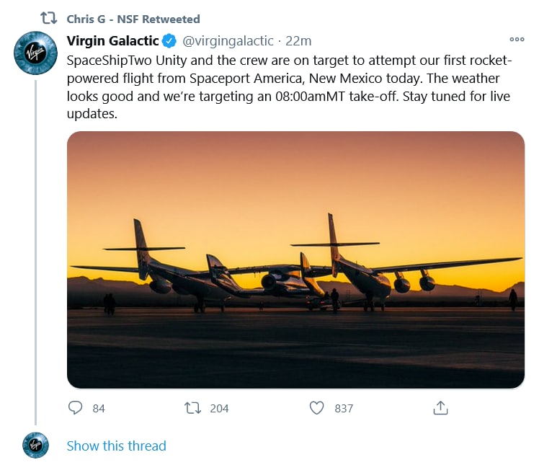This screenshot has height=465, width=539.
Task: Click the vertical thread connector line
Action: [35, 253]
